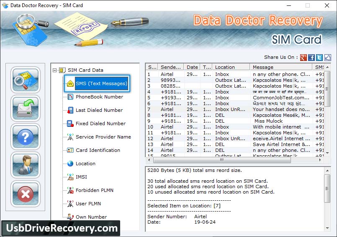The height and width of the screenshot is (237, 337).
Task: Click the About Us person button
Action: click(26, 165)
